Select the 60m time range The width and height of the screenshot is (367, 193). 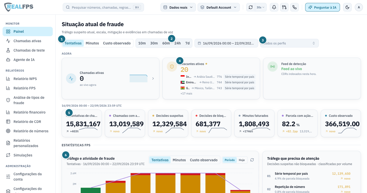coord(166,43)
